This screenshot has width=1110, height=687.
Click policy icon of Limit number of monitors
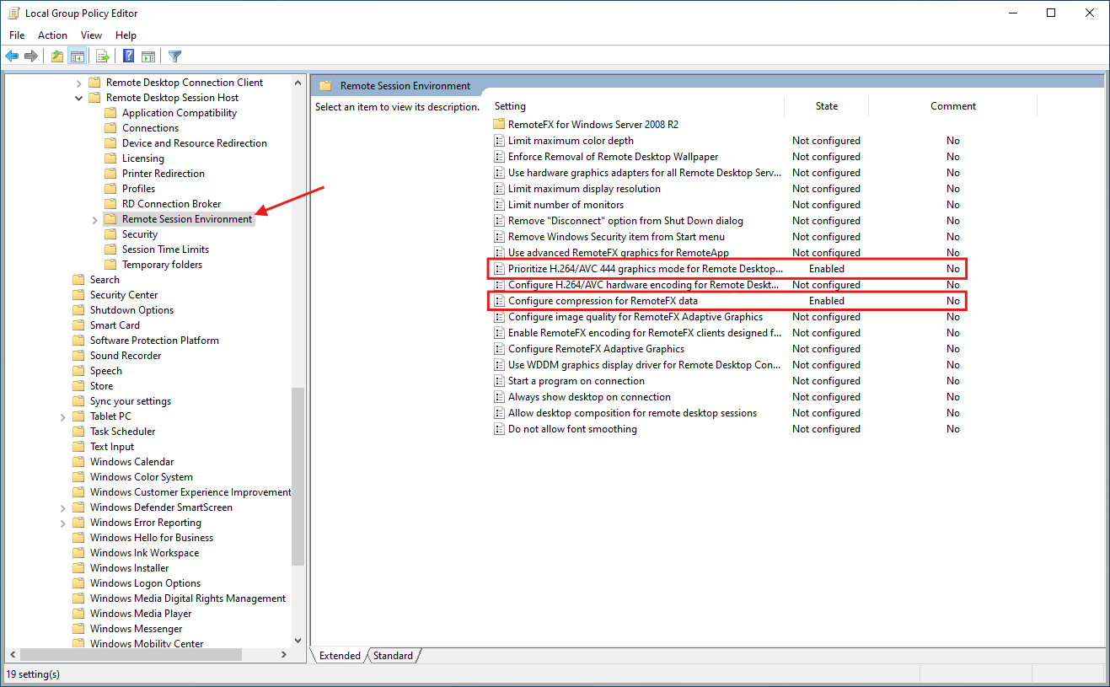[x=499, y=205]
